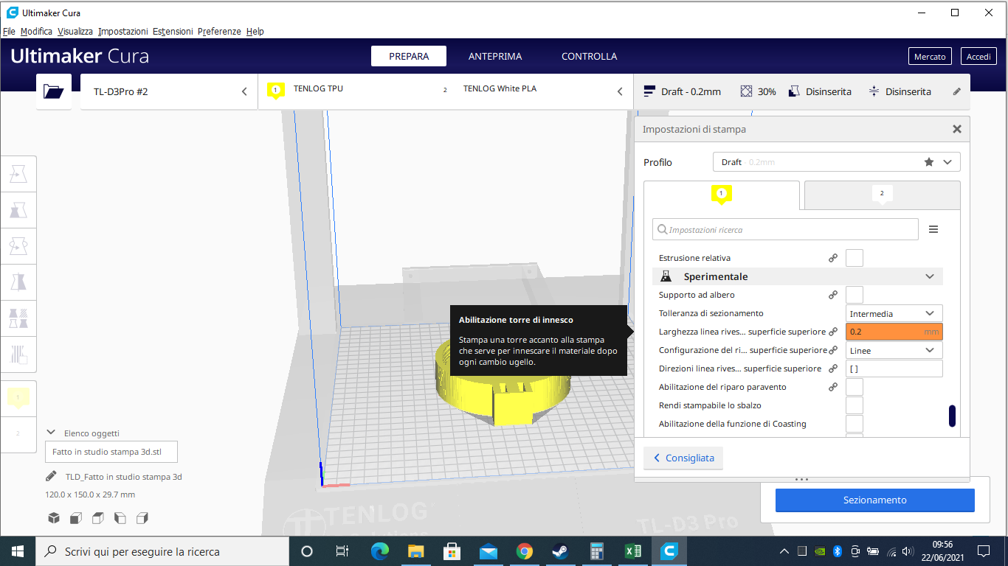Click the settings visibility hamburger menu icon
This screenshot has height=566, width=1008.
point(933,229)
